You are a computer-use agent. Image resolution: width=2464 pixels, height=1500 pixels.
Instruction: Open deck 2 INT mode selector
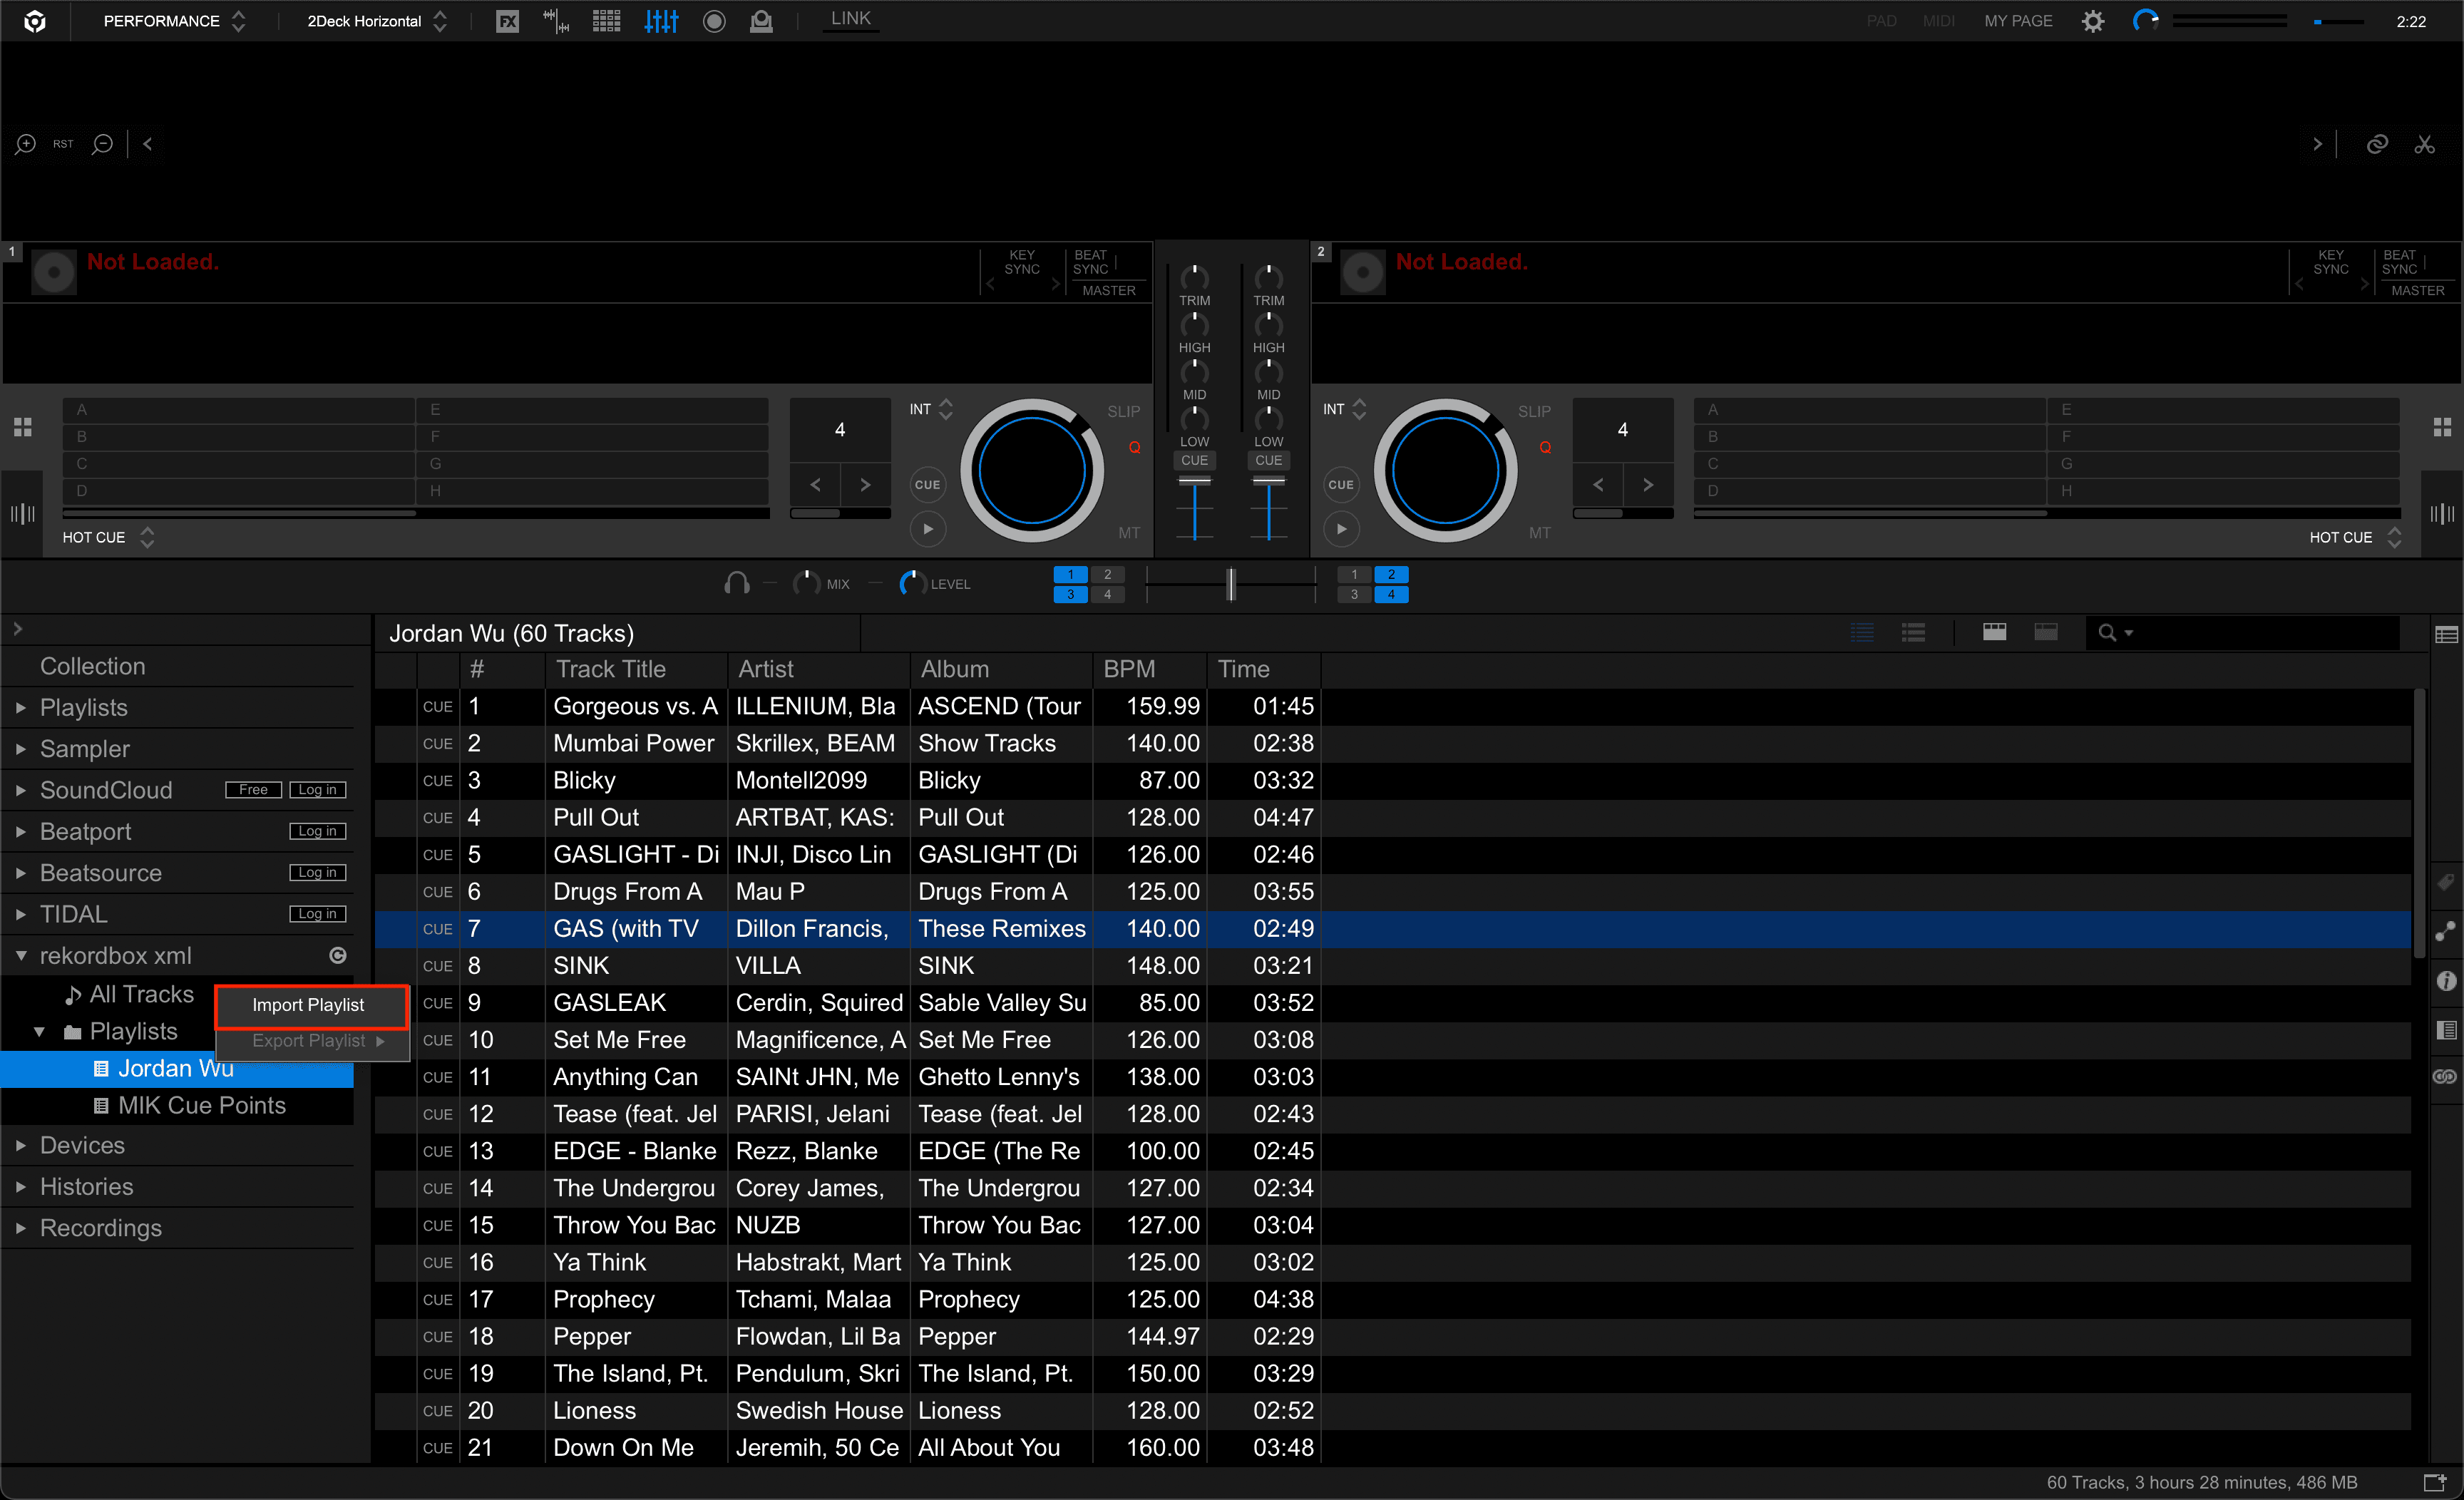tap(1344, 409)
